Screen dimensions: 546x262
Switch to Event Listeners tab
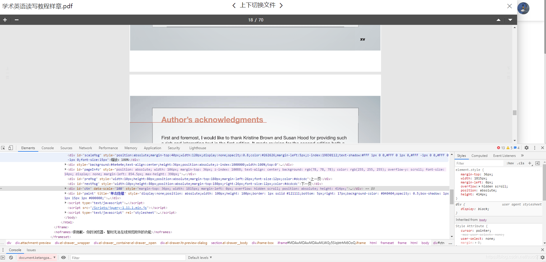click(504, 155)
